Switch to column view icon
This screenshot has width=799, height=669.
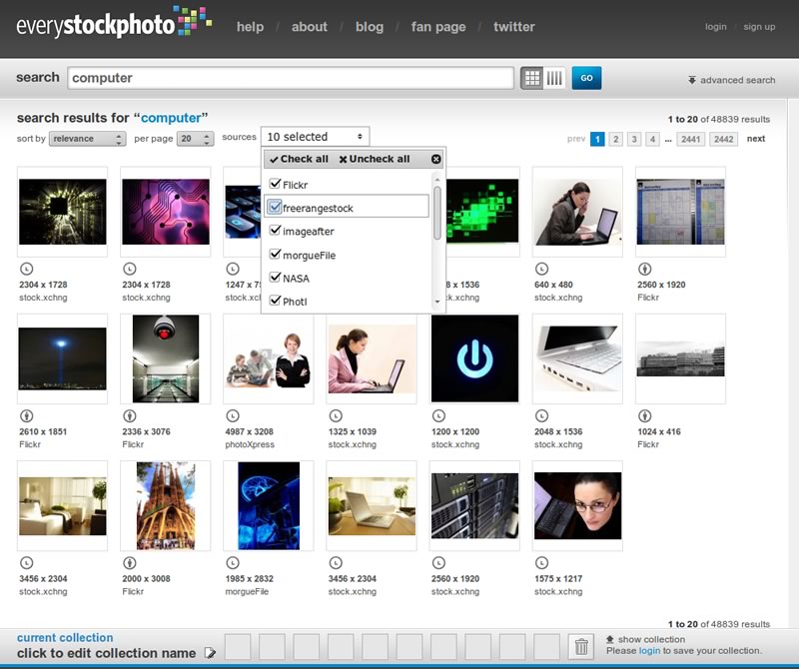pyautogui.click(x=554, y=78)
